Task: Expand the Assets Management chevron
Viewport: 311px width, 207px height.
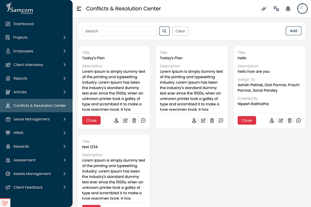Action: pos(65,174)
